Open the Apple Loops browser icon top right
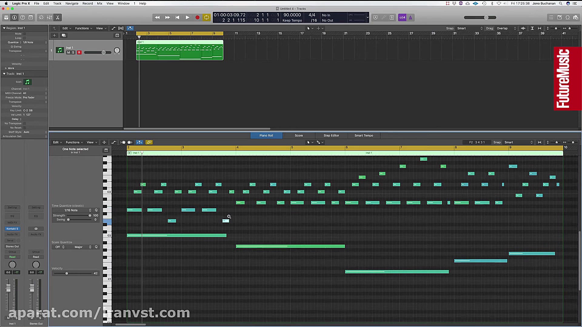Screen dimensions: 582x327 click(567, 17)
